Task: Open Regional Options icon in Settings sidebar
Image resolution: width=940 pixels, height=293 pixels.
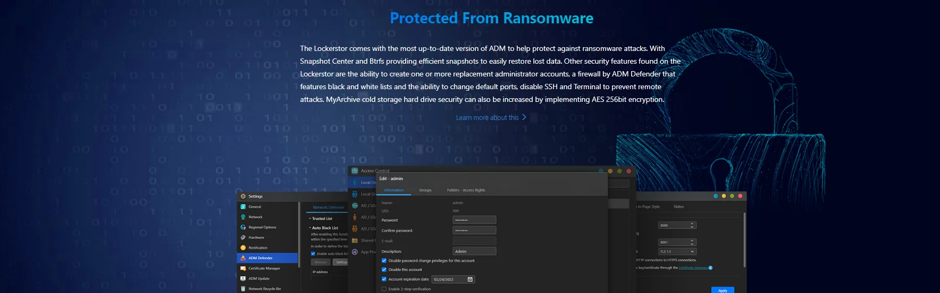Action: point(243,227)
